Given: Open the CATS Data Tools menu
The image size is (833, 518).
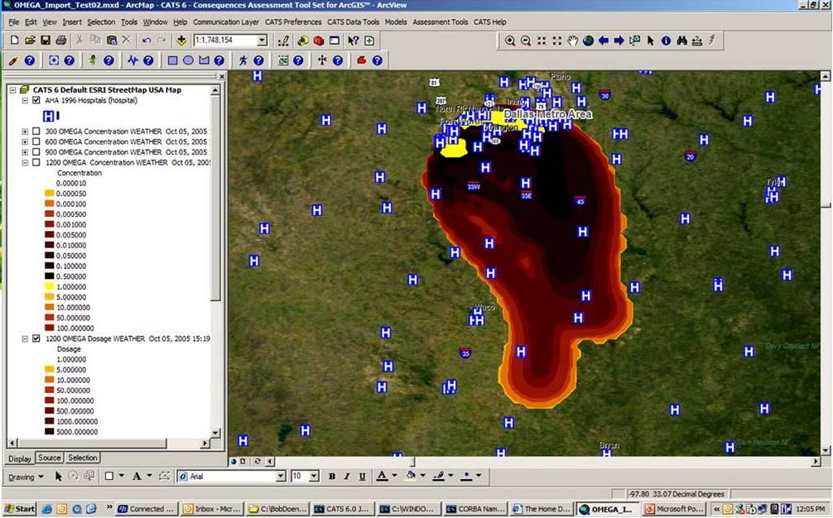Looking at the screenshot, I should 354,22.
